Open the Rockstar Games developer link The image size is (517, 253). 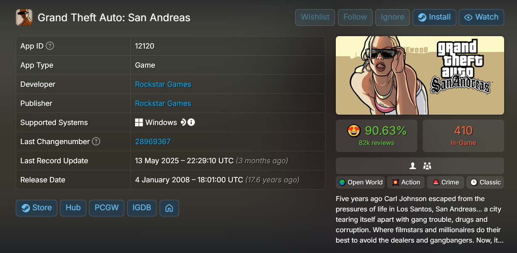[163, 84]
